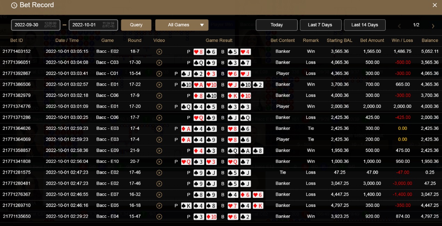Filter records by Today

click(x=277, y=25)
